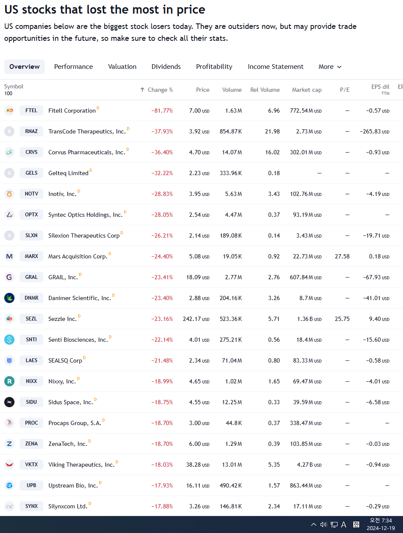Click the Corvus Pharmaceuticals logo icon
The width and height of the screenshot is (403, 533).
coord(9,152)
